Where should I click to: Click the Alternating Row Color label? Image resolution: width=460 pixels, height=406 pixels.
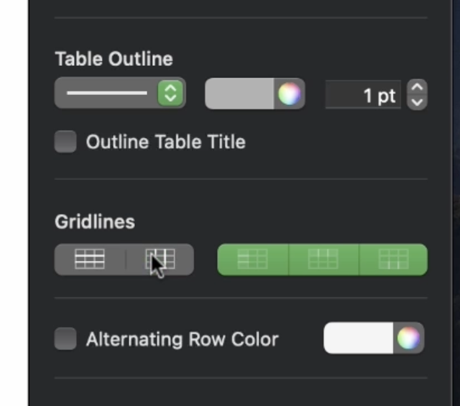pos(182,339)
